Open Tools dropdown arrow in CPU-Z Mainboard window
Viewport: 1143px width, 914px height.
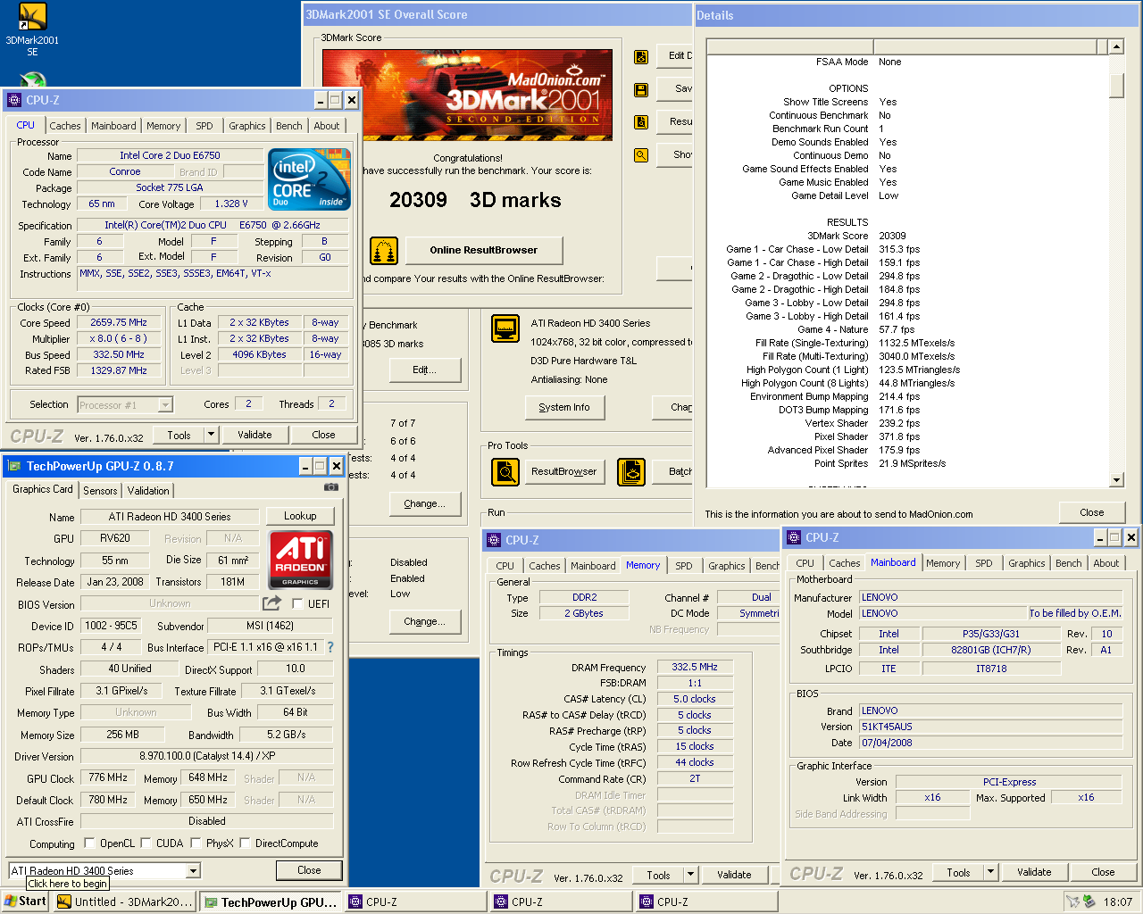[990, 872]
